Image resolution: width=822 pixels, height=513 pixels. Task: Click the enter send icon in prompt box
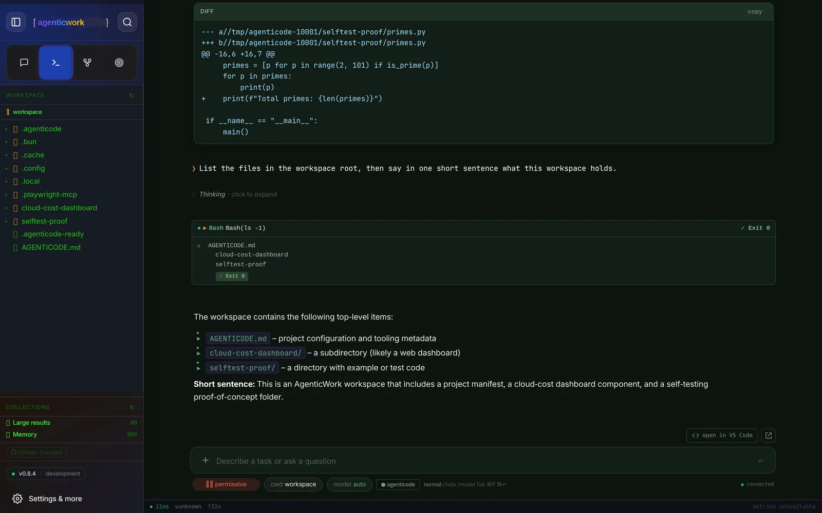760,461
